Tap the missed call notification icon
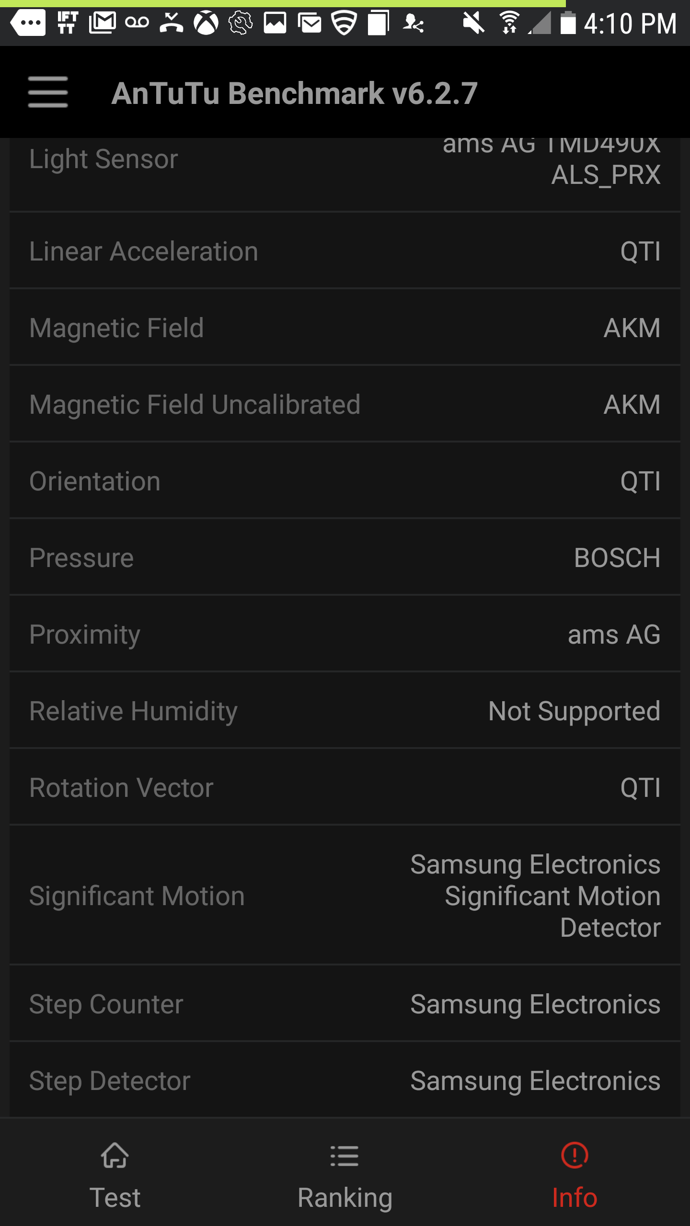690x1226 pixels. point(172,23)
